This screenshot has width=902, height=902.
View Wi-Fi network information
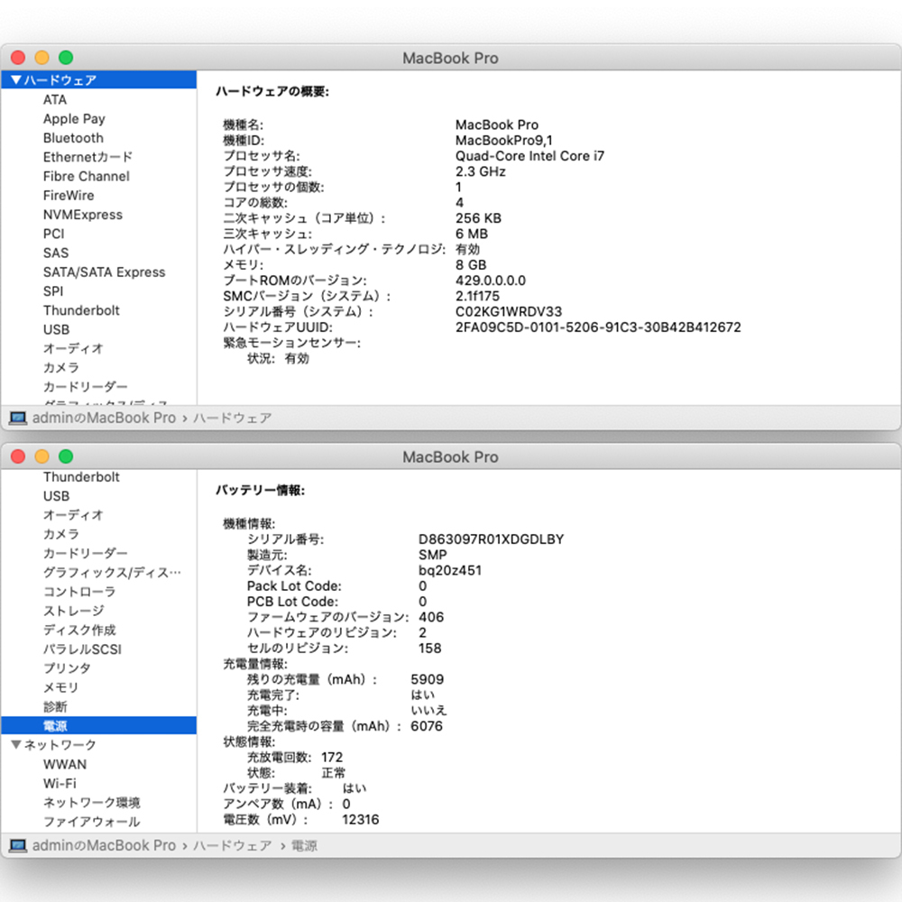coord(60,783)
